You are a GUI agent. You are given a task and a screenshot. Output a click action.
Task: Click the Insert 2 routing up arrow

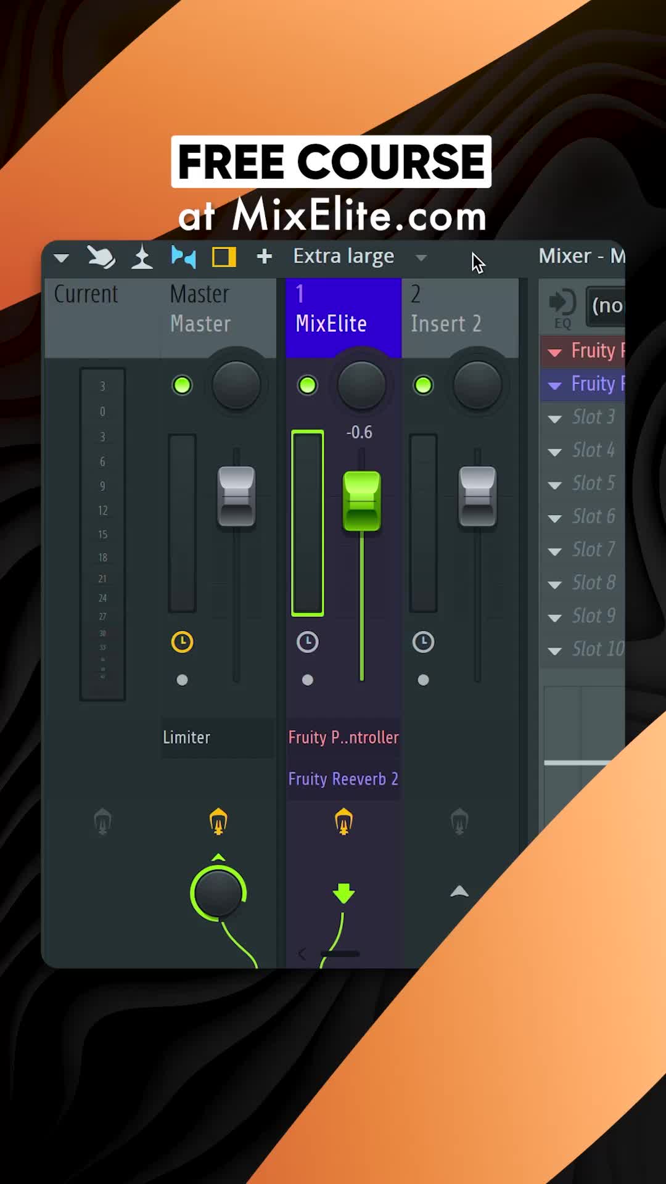point(459,891)
